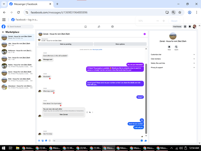
Task: Open more options for rating card message
Action: coord(92,112)
